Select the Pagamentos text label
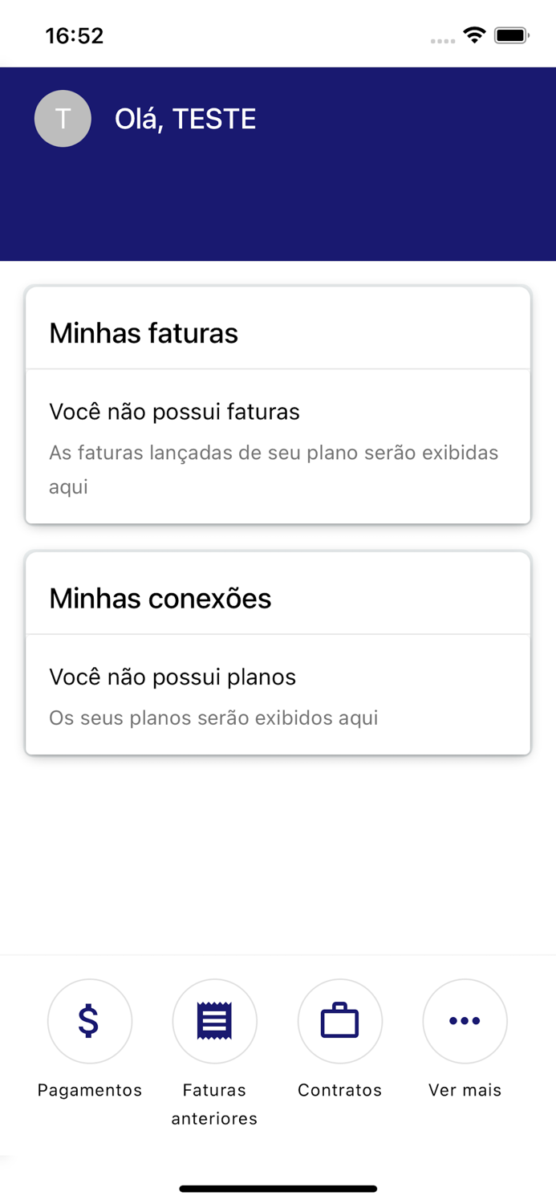 pyautogui.click(x=89, y=1090)
